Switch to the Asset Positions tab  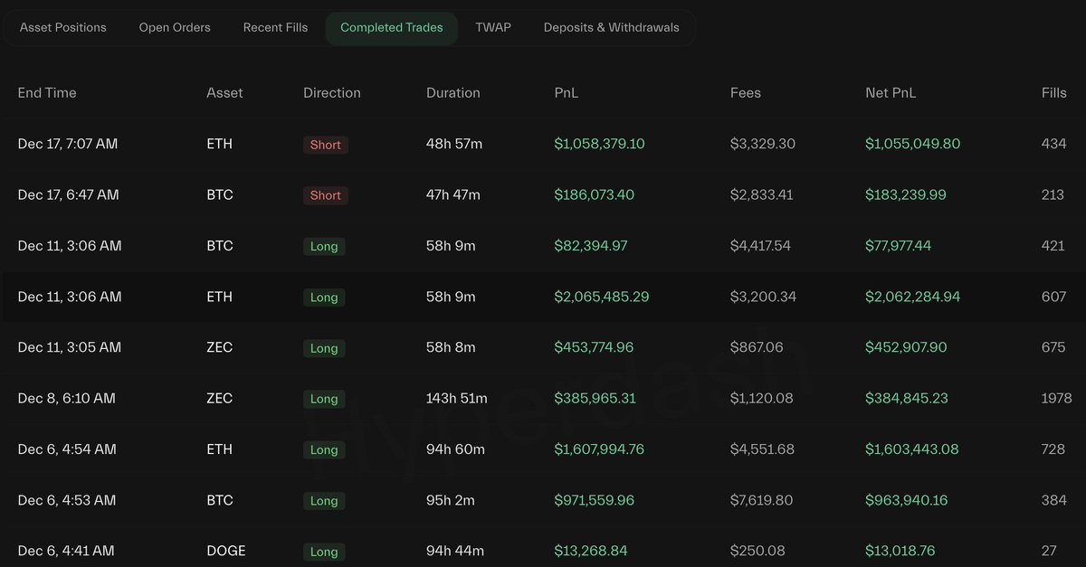pos(63,27)
